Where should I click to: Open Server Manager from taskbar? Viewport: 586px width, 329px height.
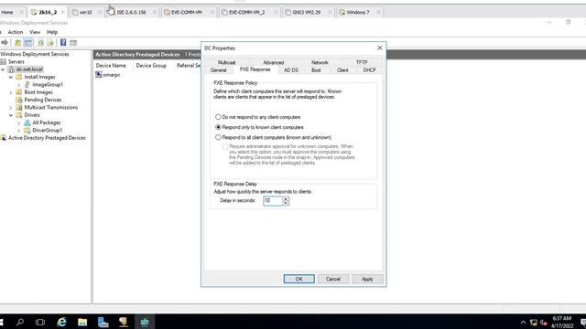click(103, 322)
